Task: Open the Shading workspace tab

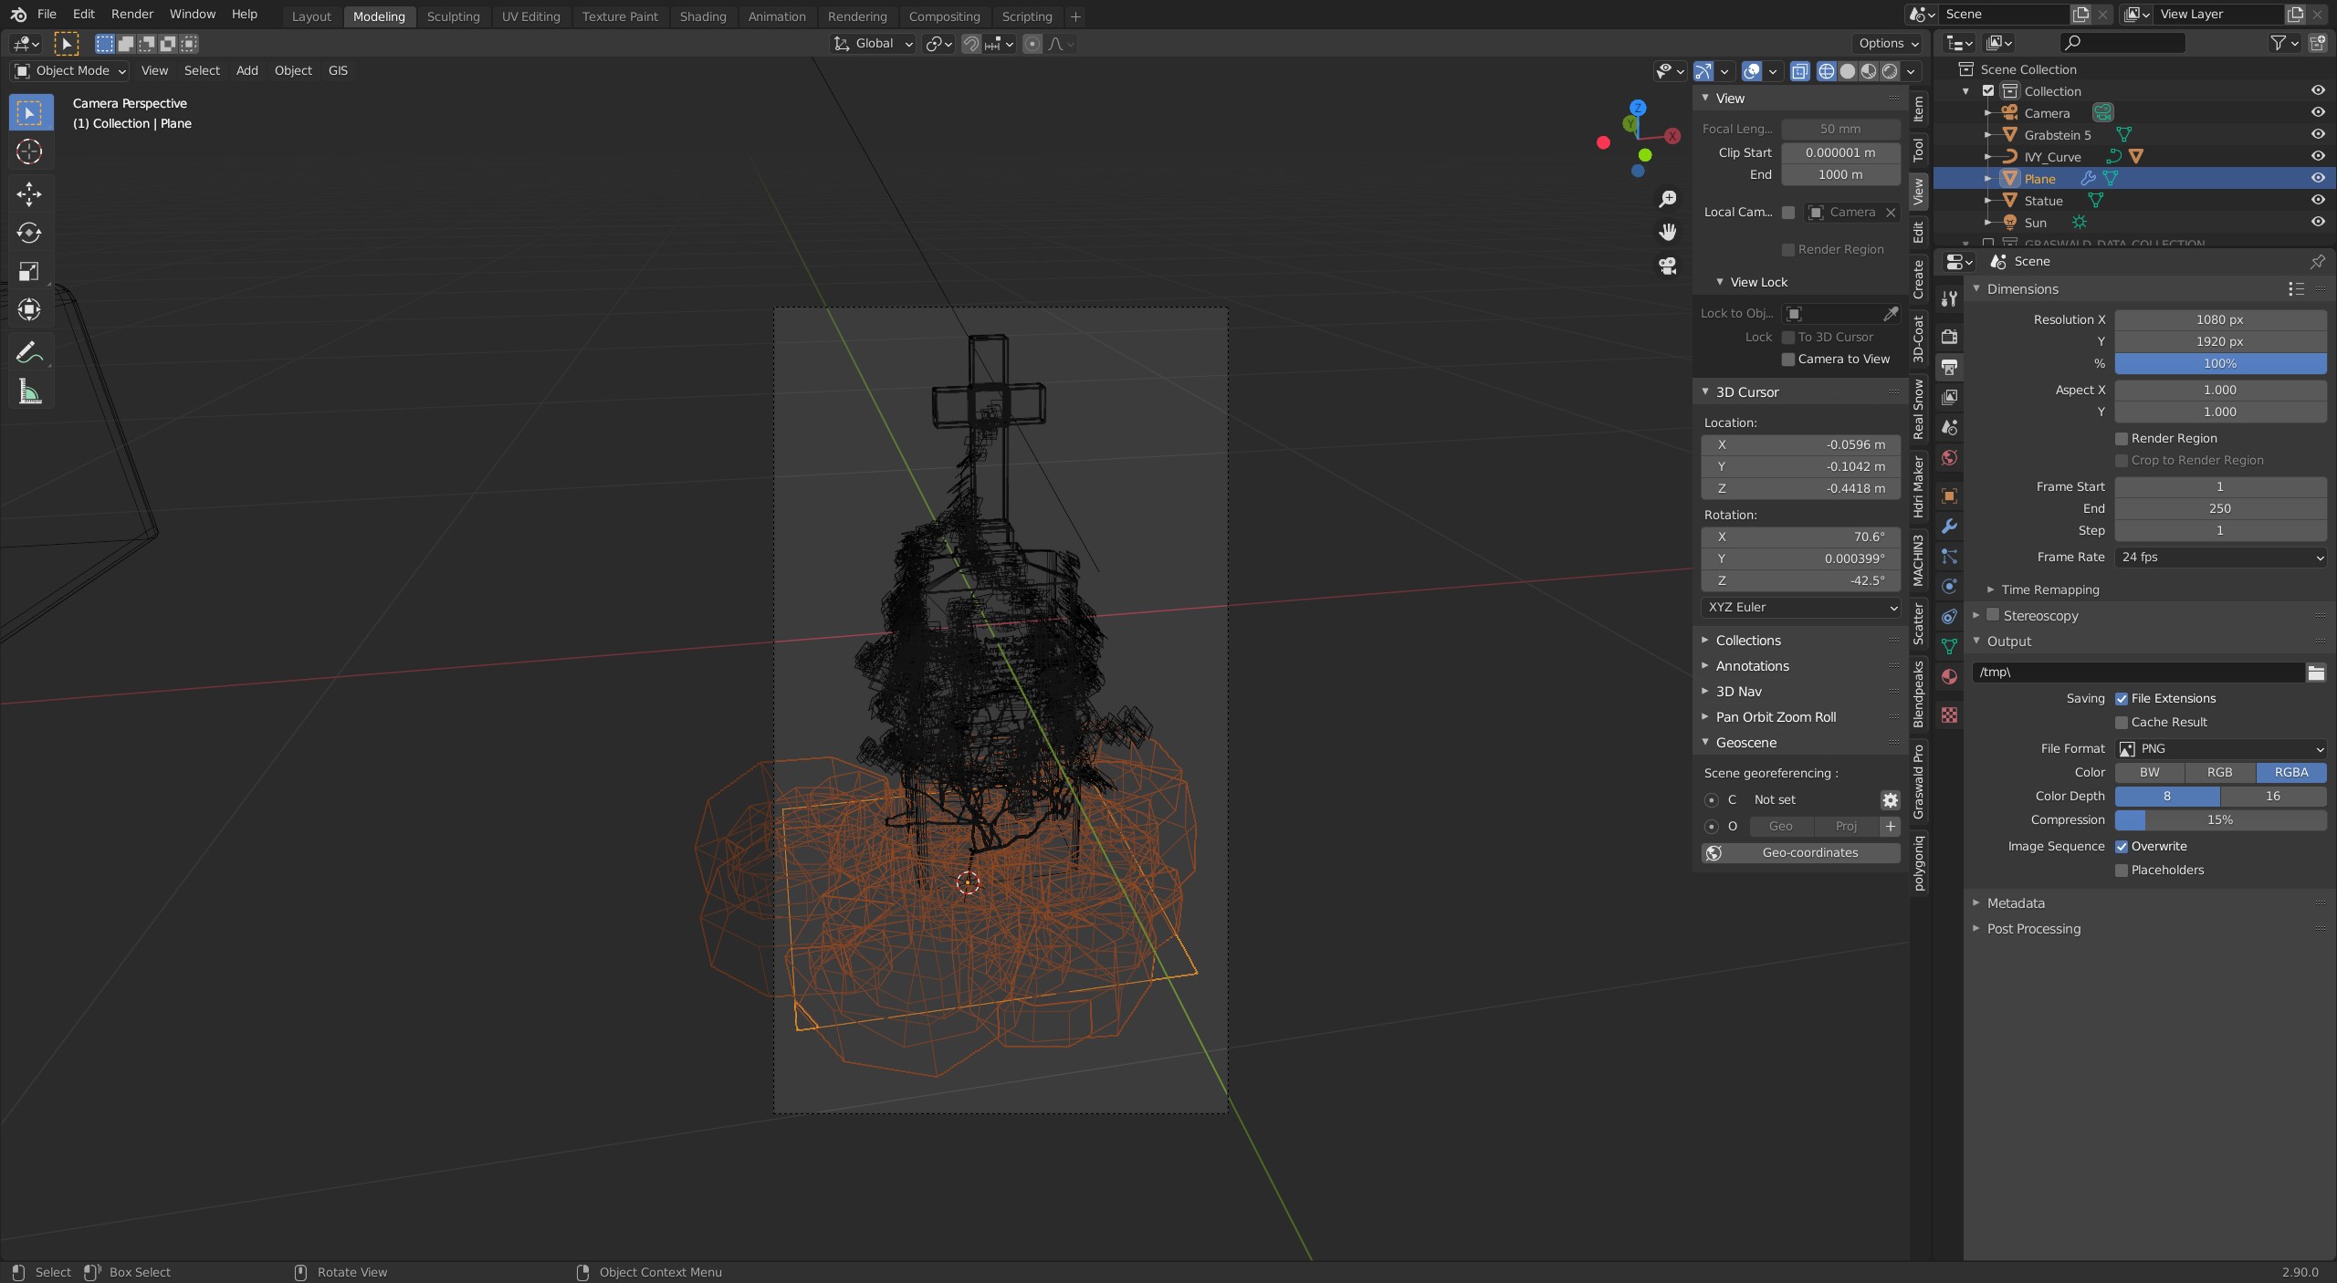Action: coord(702,16)
